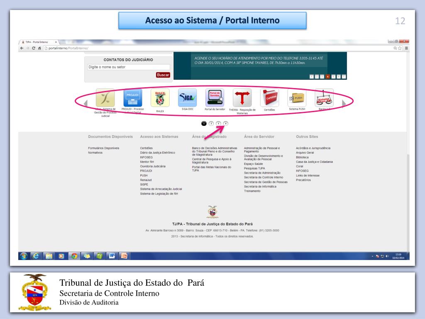
Task: Open PowerPoint from the taskbar
Action: pyautogui.click(x=125, y=256)
